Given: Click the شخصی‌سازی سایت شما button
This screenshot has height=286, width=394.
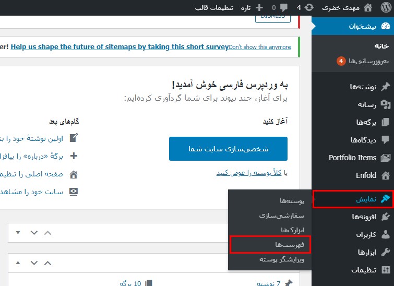Looking at the screenshot, I should coord(228,149).
